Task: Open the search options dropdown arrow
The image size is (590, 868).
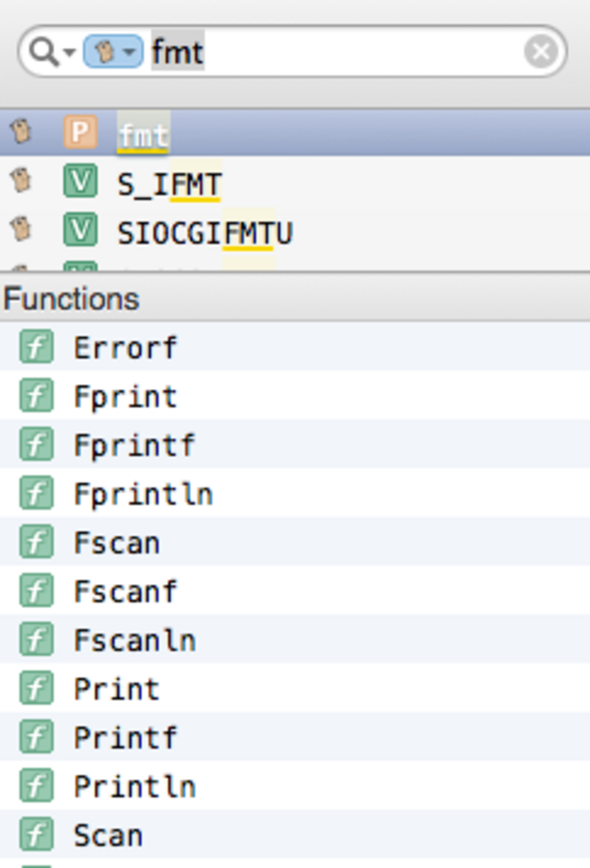Action: click(x=69, y=52)
